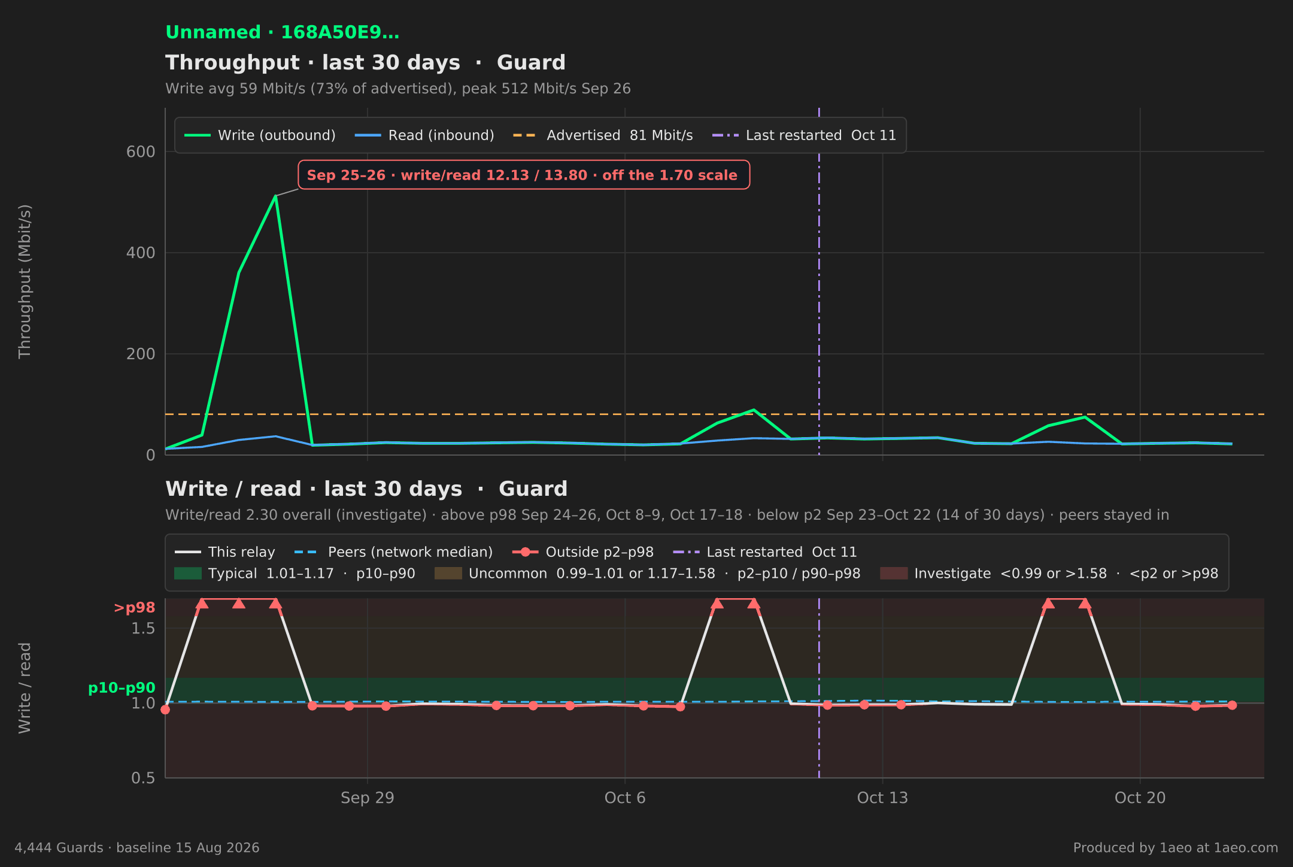Image resolution: width=1293 pixels, height=867 pixels.
Task: Click the 'This relay' legend entry
Action: click(224, 552)
